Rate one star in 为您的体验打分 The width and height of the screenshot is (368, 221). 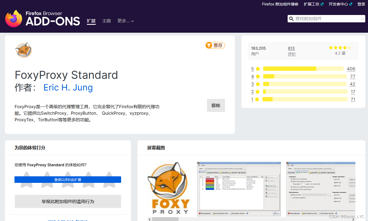27,180
